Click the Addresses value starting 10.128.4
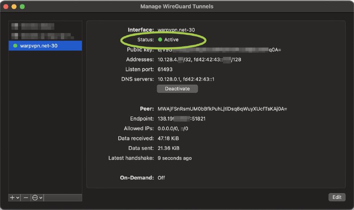 tap(199, 60)
